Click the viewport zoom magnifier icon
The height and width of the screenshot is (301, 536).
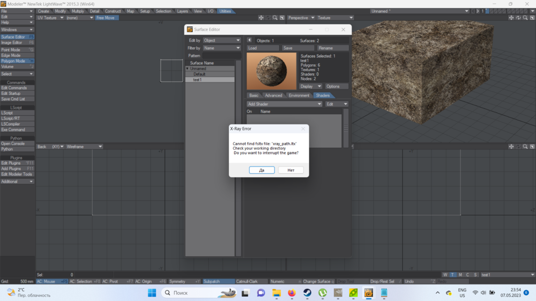pyautogui.click(x=275, y=18)
